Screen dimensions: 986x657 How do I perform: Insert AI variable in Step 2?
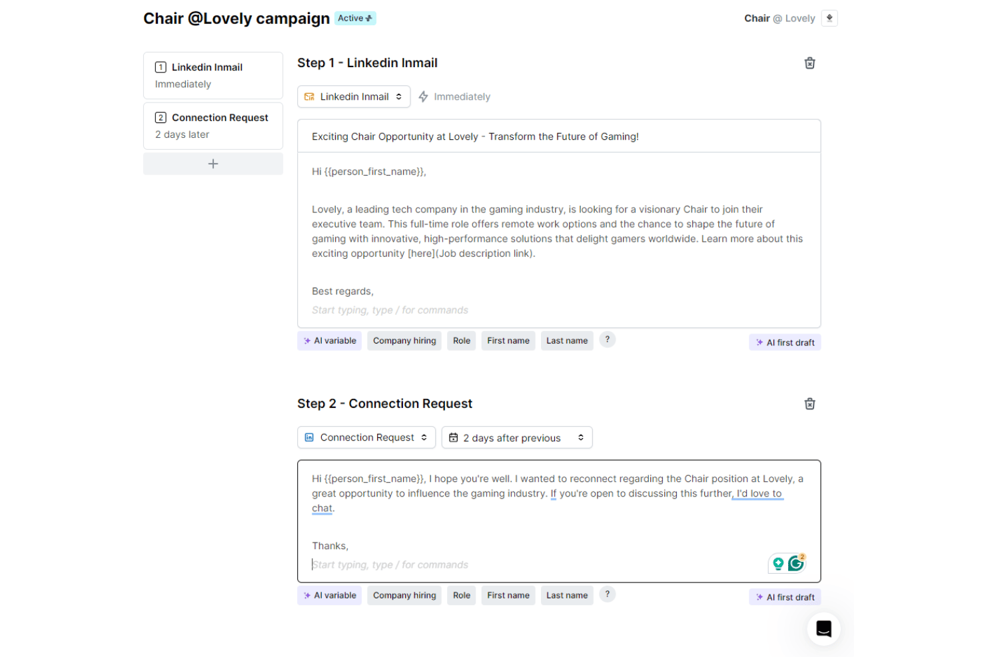[x=329, y=595]
